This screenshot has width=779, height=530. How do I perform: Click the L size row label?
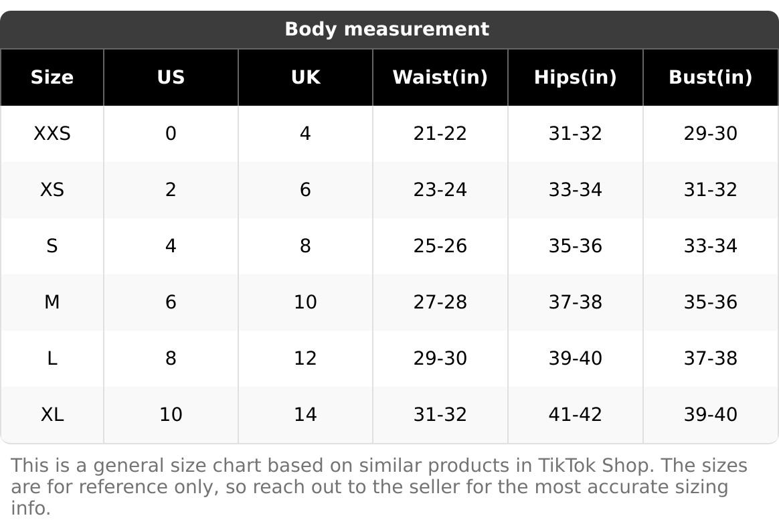(x=52, y=359)
